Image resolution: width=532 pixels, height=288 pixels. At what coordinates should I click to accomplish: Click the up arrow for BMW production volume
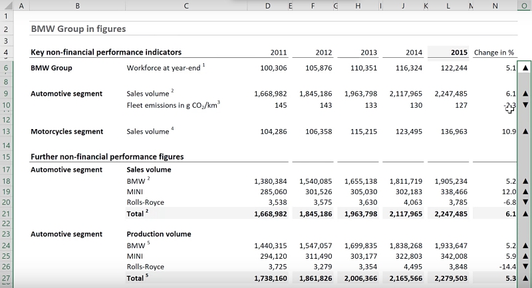pos(525,245)
